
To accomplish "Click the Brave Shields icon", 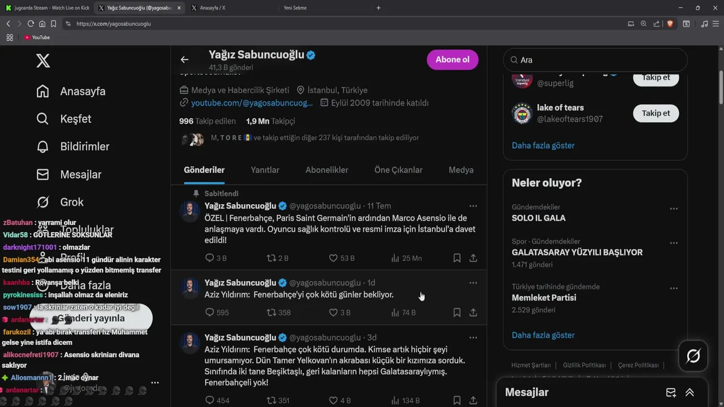I will pos(670,24).
